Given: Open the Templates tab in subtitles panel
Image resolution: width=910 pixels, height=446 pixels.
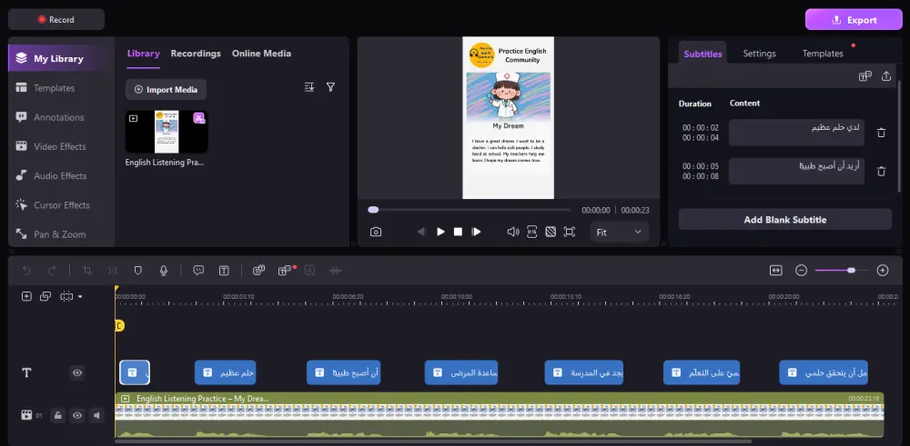Looking at the screenshot, I should (x=823, y=54).
